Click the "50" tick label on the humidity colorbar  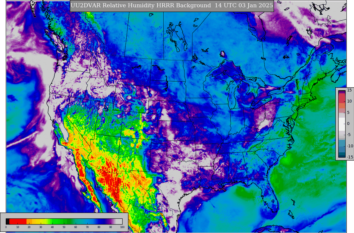[64, 227]
